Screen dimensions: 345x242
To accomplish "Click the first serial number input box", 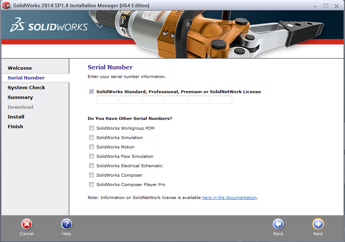I will click(107, 100).
